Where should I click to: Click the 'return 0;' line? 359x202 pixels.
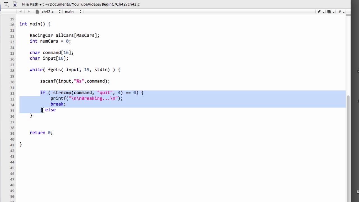click(41, 132)
